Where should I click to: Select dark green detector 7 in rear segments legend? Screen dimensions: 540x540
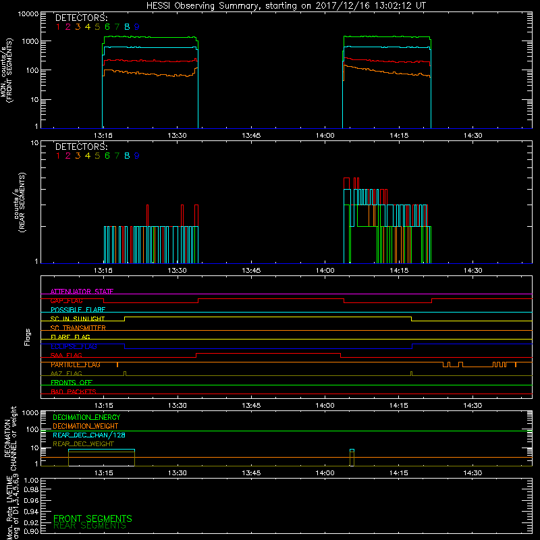click(117, 156)
